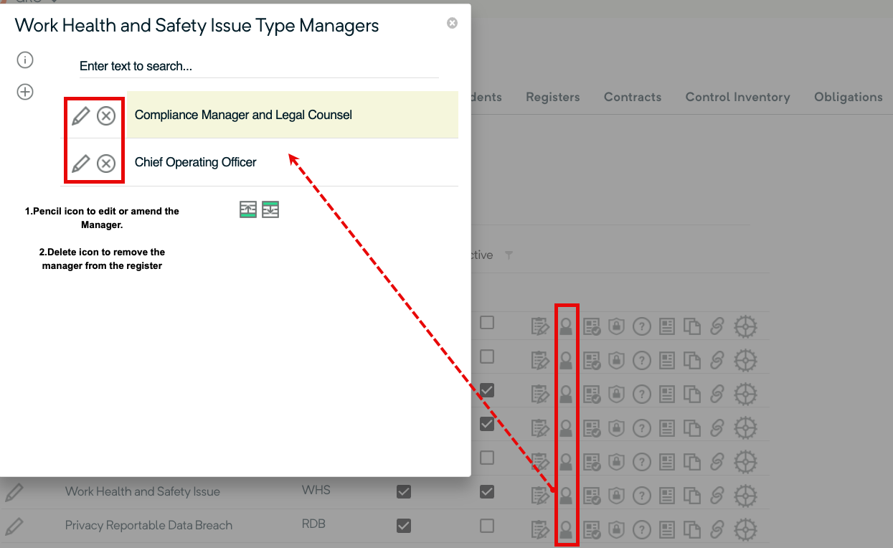Toggle first checkbox in Privacy Reportable Data Breach row
Viewport: 893px width, 548px height.
(x=404, y=526)
